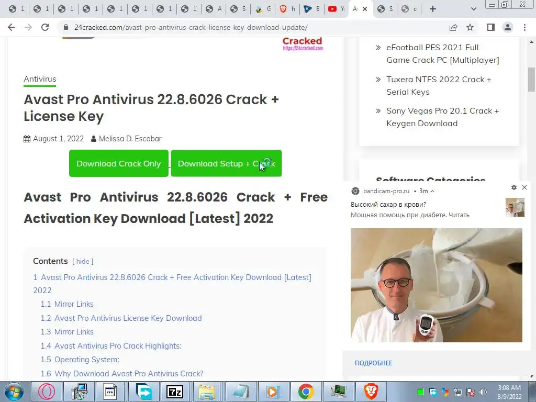Open author Melissa D. Escobar link
Screen dimensions: 536x402
click(130, 139)
